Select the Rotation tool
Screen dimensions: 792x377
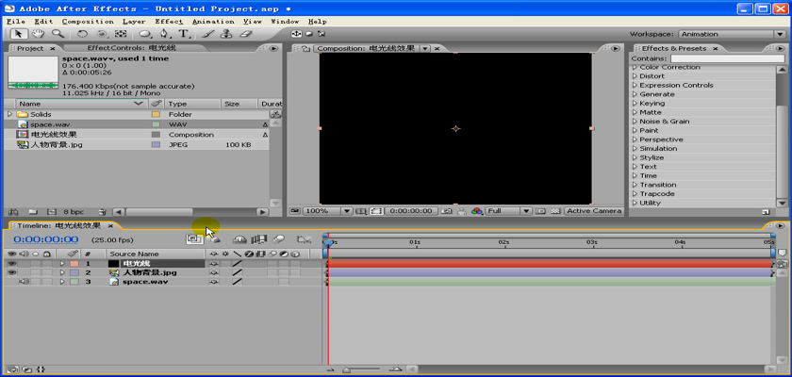(x=82, y=34)
